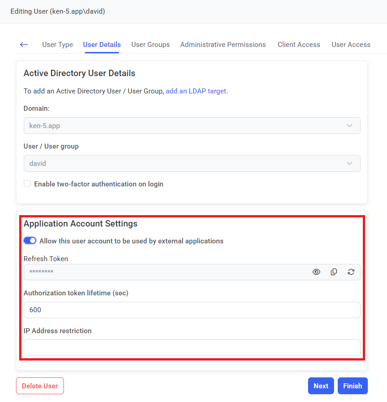Follow the 'add an LDAP target' link
This screenshot has width=387, height=402.
coord(196,91)
